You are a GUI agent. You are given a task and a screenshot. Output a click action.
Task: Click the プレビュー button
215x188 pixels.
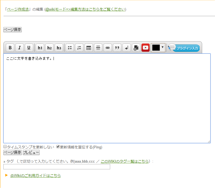(x=31, y=152)
